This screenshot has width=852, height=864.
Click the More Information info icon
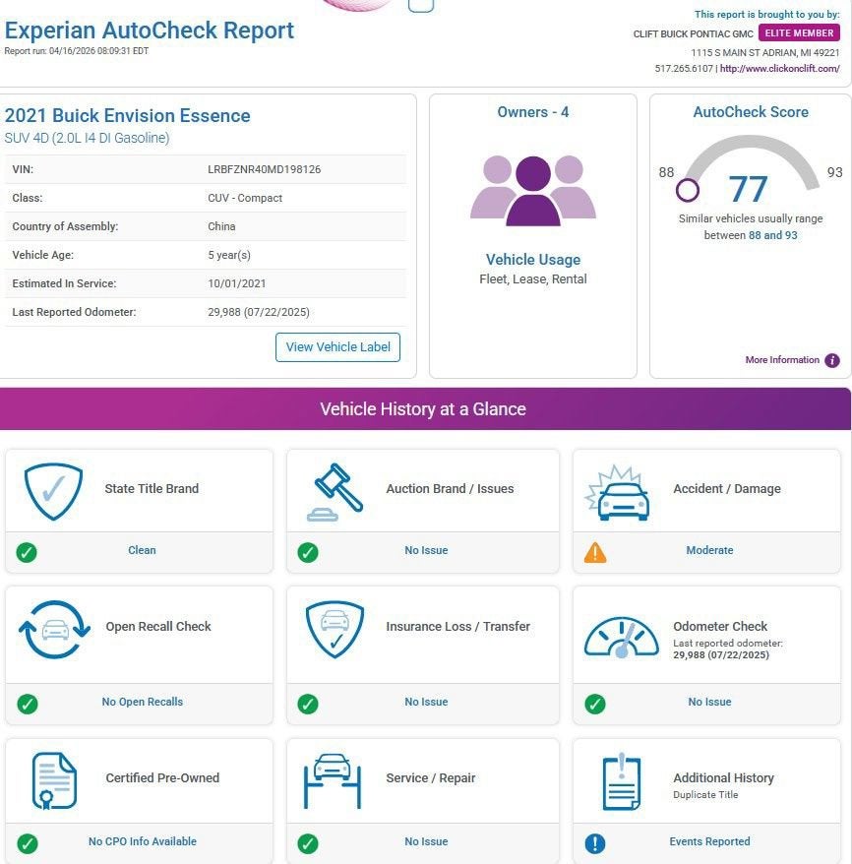coord(832,360)
